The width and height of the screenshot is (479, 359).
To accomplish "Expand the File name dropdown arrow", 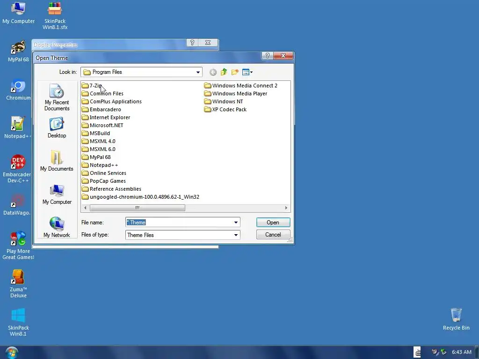I will point(236,222).
